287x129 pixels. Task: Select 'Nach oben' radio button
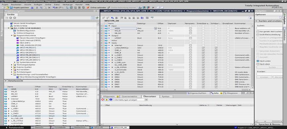tap(258, 64)
